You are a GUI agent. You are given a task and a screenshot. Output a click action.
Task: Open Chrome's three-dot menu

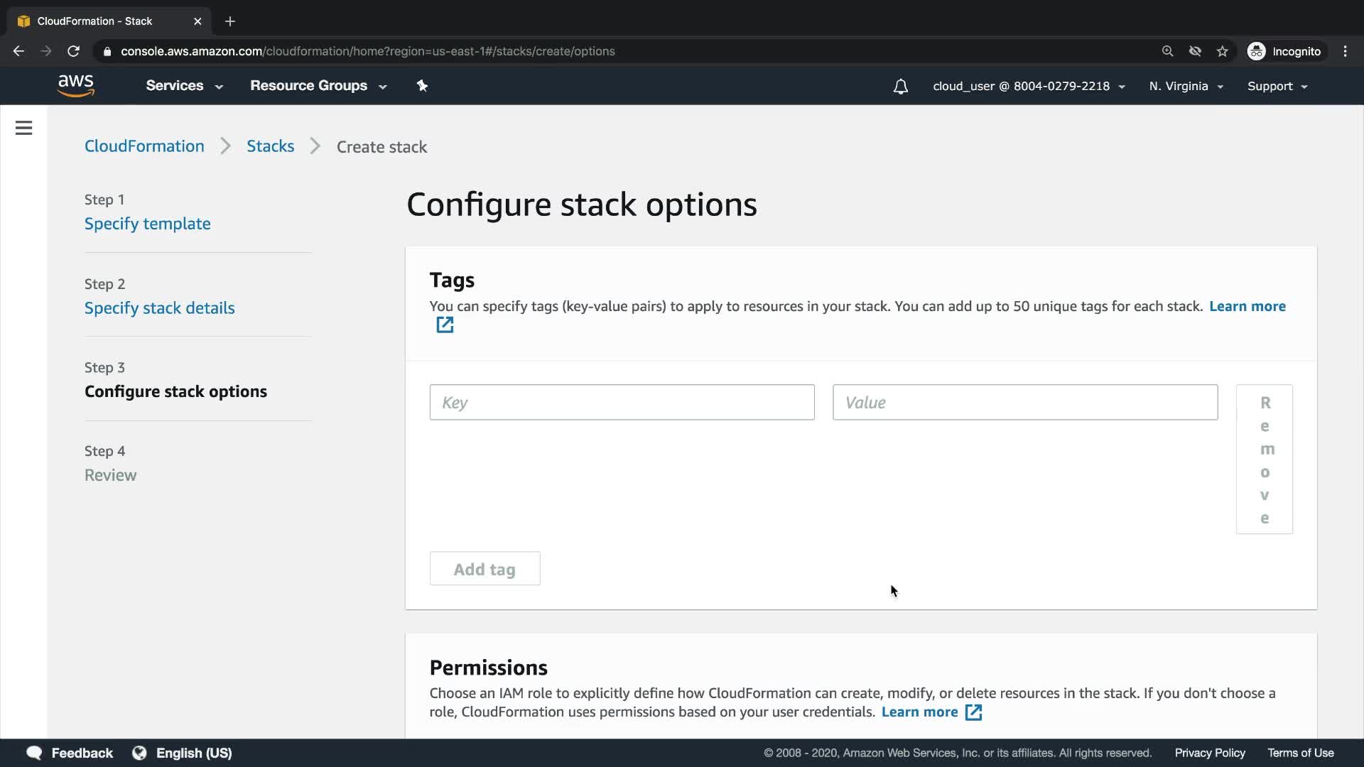click(x=1345, y=51)
